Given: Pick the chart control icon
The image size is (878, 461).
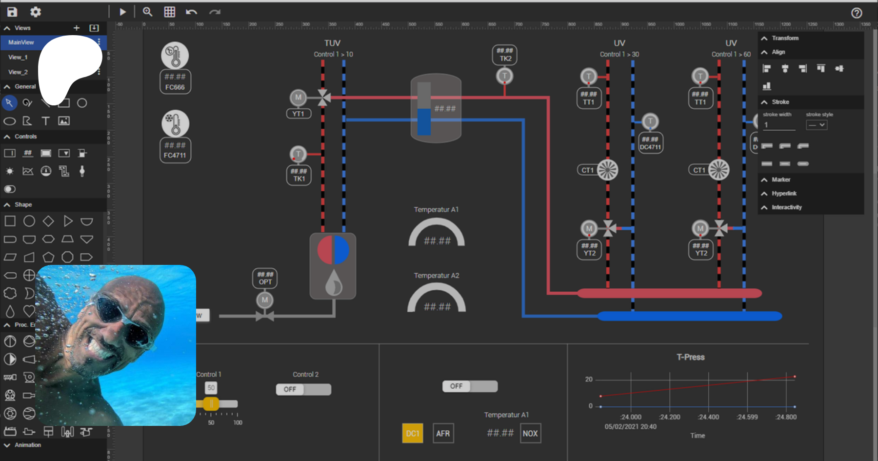Looking at the screenshot, I should tap(28, 171).
